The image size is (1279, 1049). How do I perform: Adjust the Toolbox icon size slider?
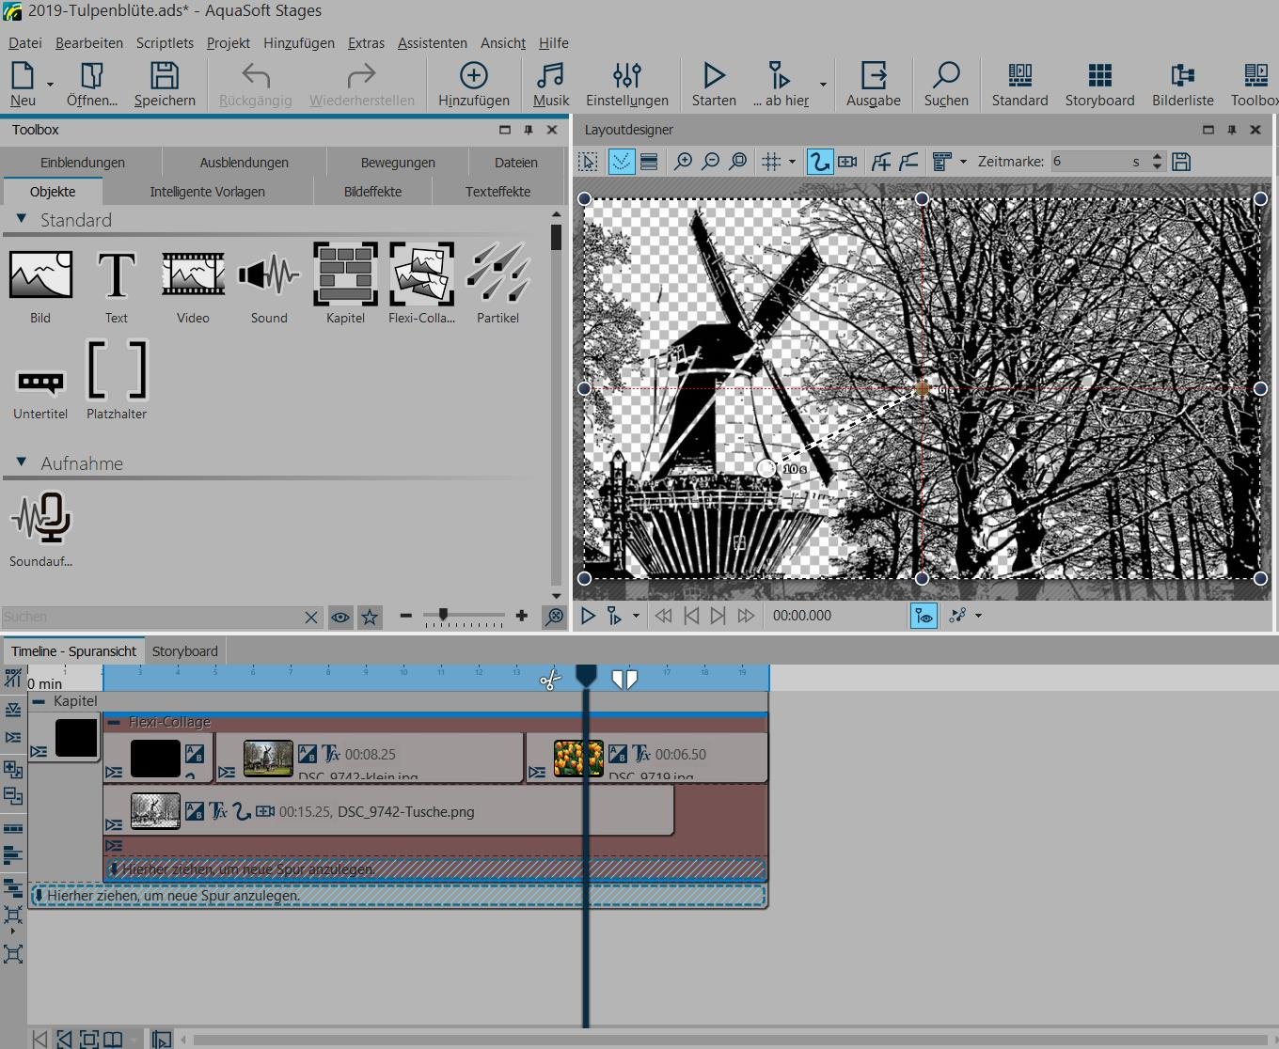pos(443,616)
